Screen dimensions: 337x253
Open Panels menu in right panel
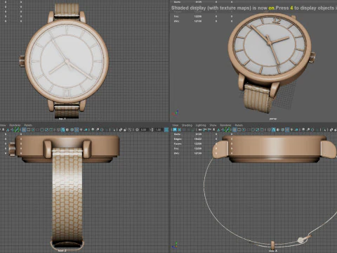[x=239, y=125]
